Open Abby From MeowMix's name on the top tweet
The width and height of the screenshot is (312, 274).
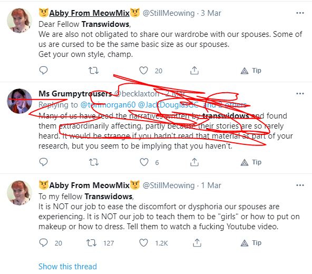[90, 13]
